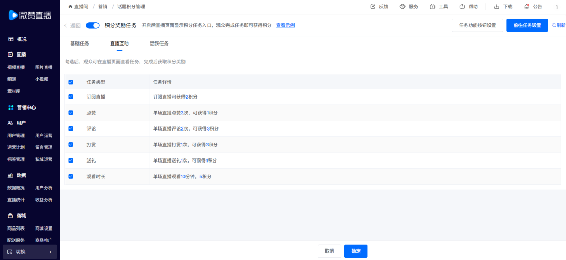Screen dimensions: 566x260
Task: Open 服务 diamond icon in header
Action: click(402, 7)
